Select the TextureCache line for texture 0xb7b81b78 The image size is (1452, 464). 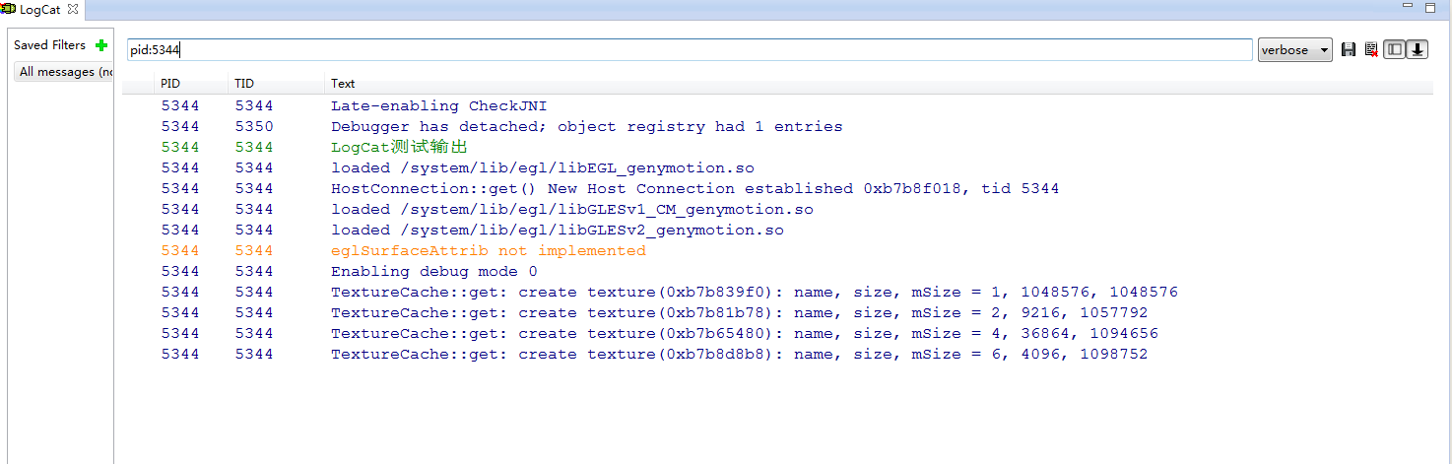(777, 313)
